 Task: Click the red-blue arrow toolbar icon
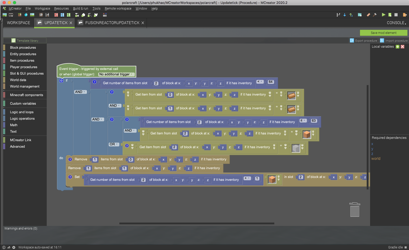[x=105, y=15]
